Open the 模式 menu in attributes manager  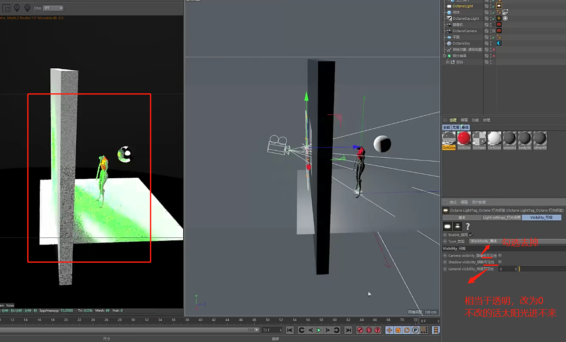[453, 202]
